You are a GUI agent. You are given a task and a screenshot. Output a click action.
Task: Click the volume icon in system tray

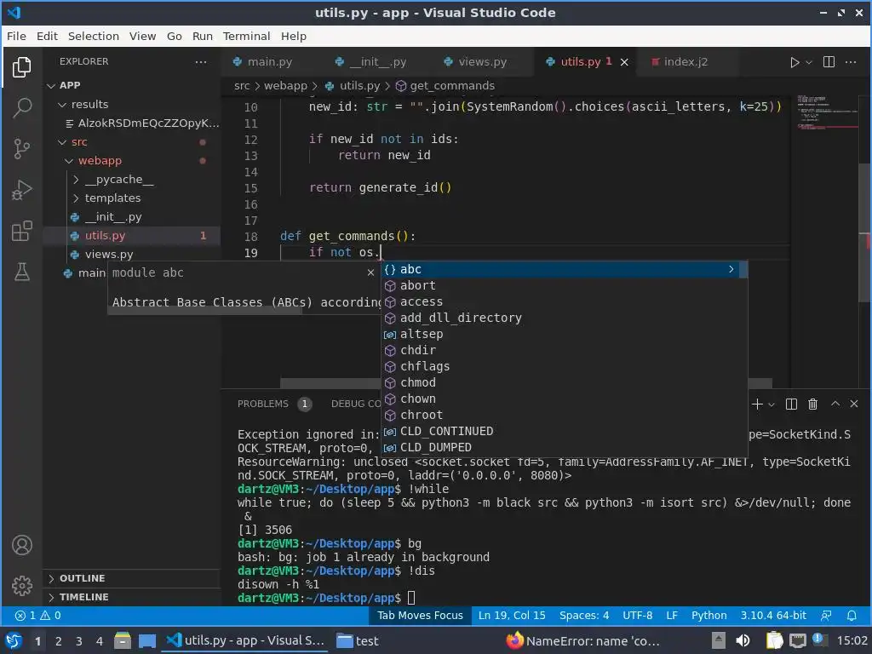[x=743, y=640]
